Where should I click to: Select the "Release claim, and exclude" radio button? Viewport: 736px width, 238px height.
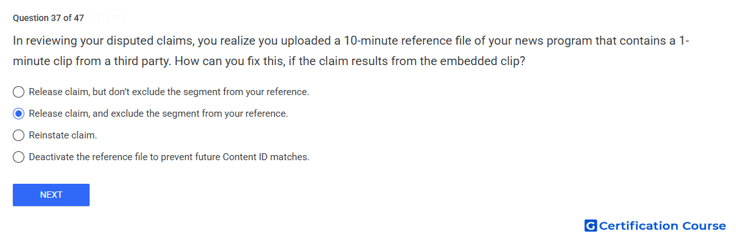click(19, 114)
